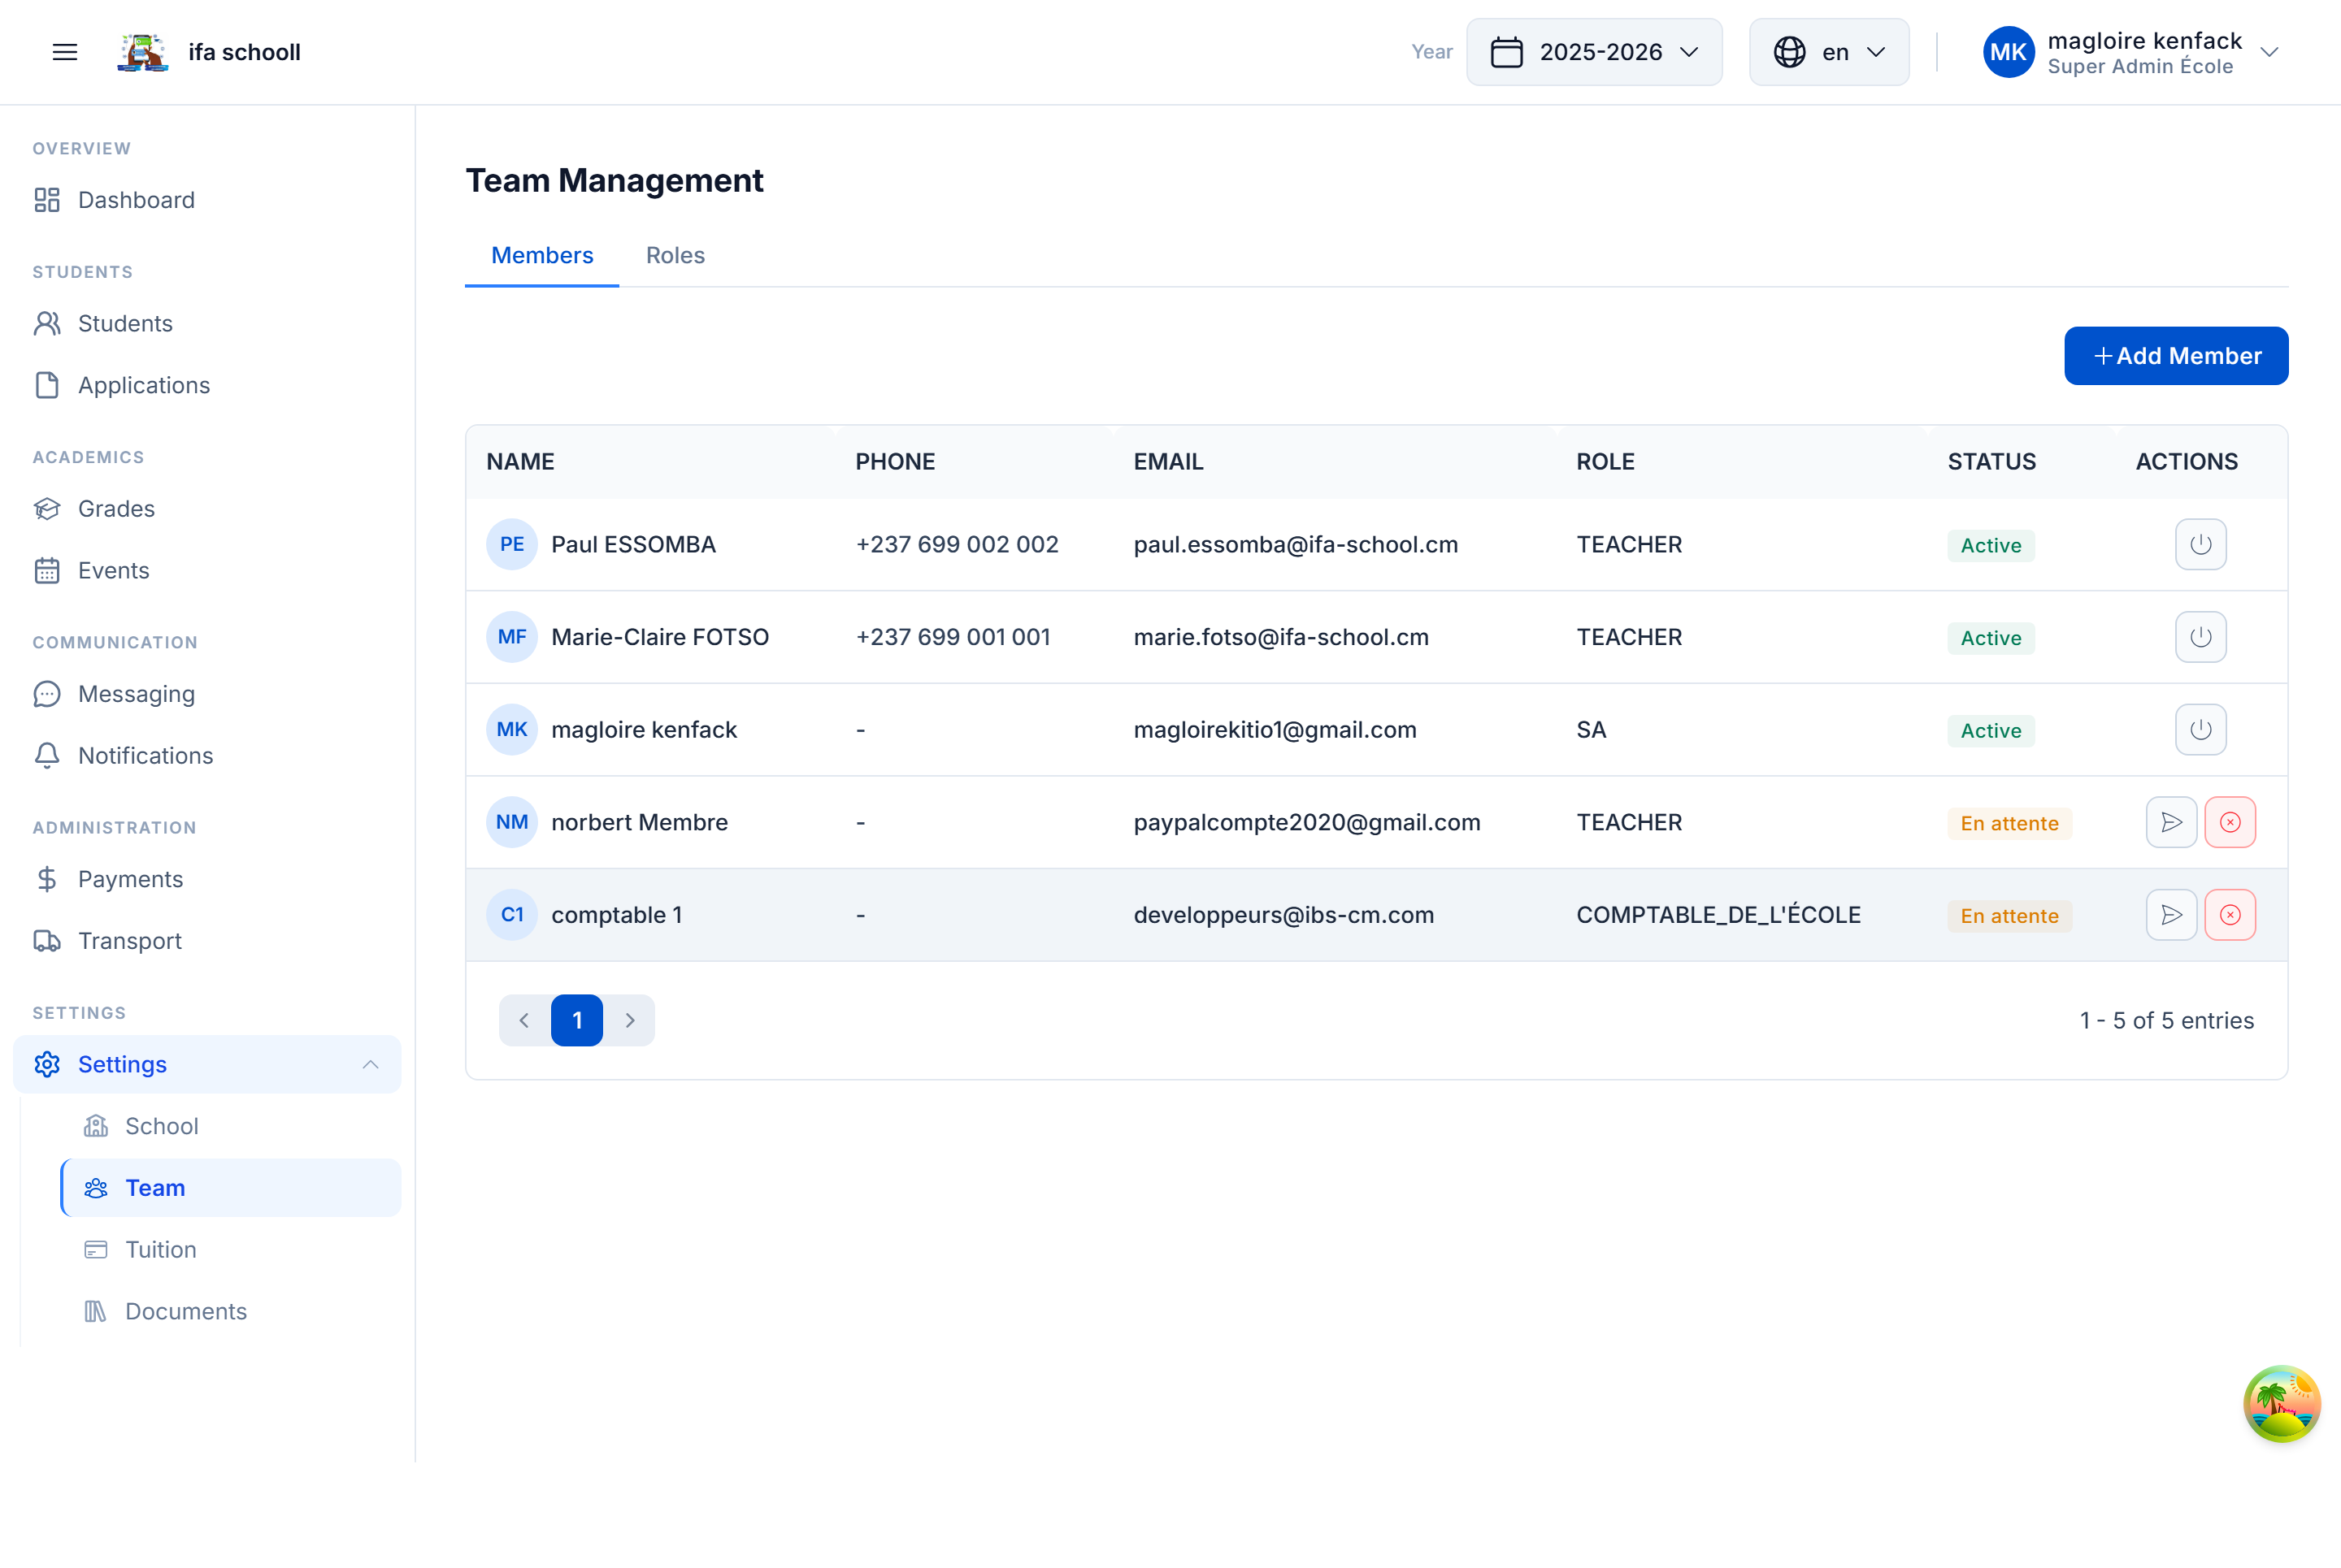Deactivate Marie-Claire FOTSO's account

pos(2200,637)
